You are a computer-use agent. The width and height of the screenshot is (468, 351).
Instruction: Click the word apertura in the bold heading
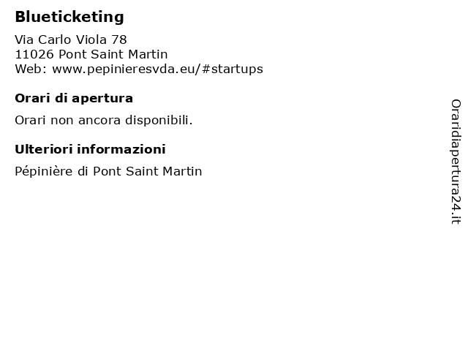[102, 99]
